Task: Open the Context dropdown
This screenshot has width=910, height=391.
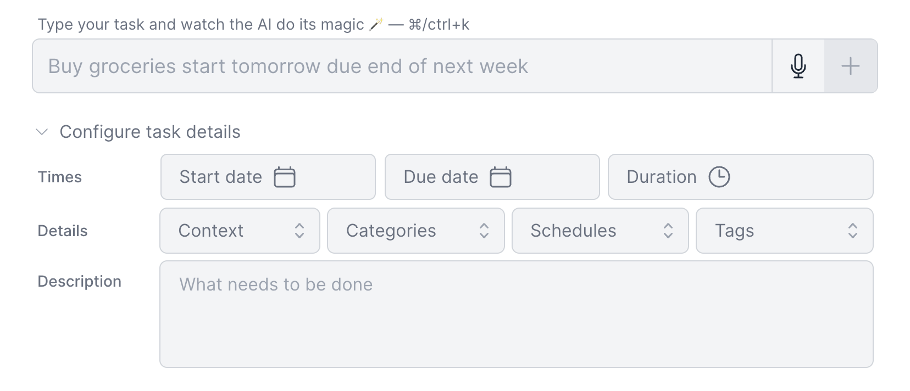Action: pyautogui.click(x=240, y=231)
